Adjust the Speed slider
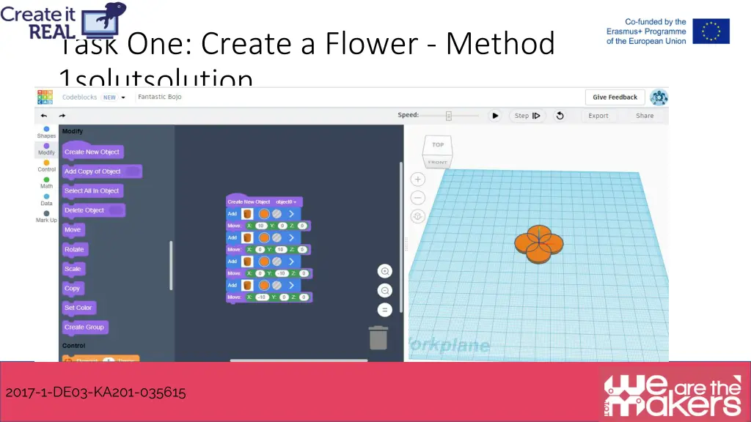The height and width of the screenshot is (422, 751). point(448,115)
